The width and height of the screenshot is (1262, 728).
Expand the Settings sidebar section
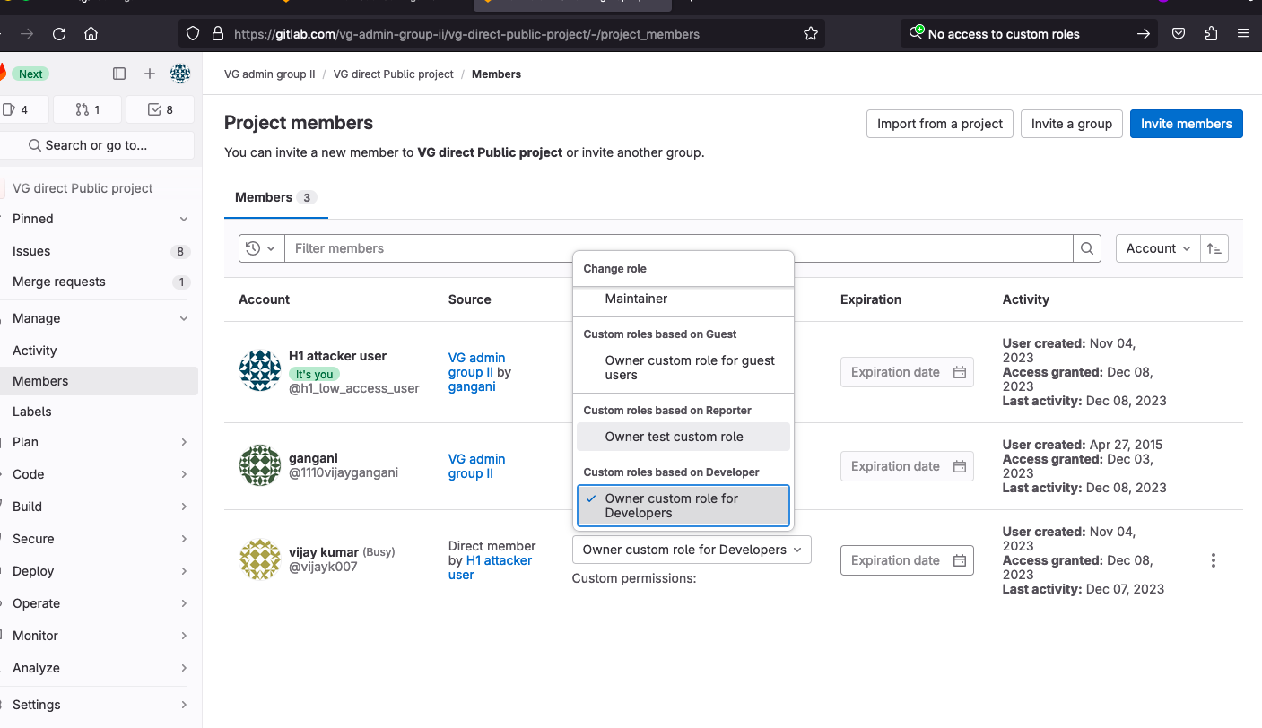point(99,705)
